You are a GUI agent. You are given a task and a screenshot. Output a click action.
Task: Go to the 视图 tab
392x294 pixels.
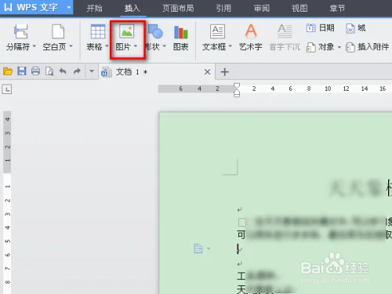pos(299,9)
